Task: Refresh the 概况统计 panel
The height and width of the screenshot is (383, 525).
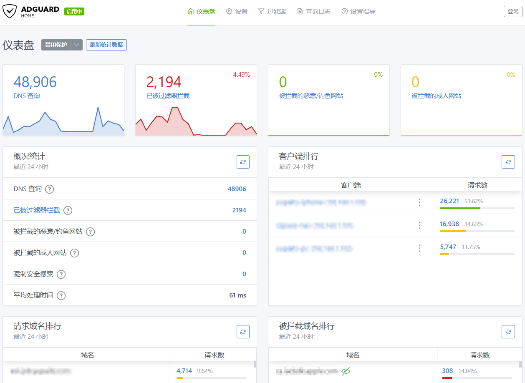Action: [243, 162]
